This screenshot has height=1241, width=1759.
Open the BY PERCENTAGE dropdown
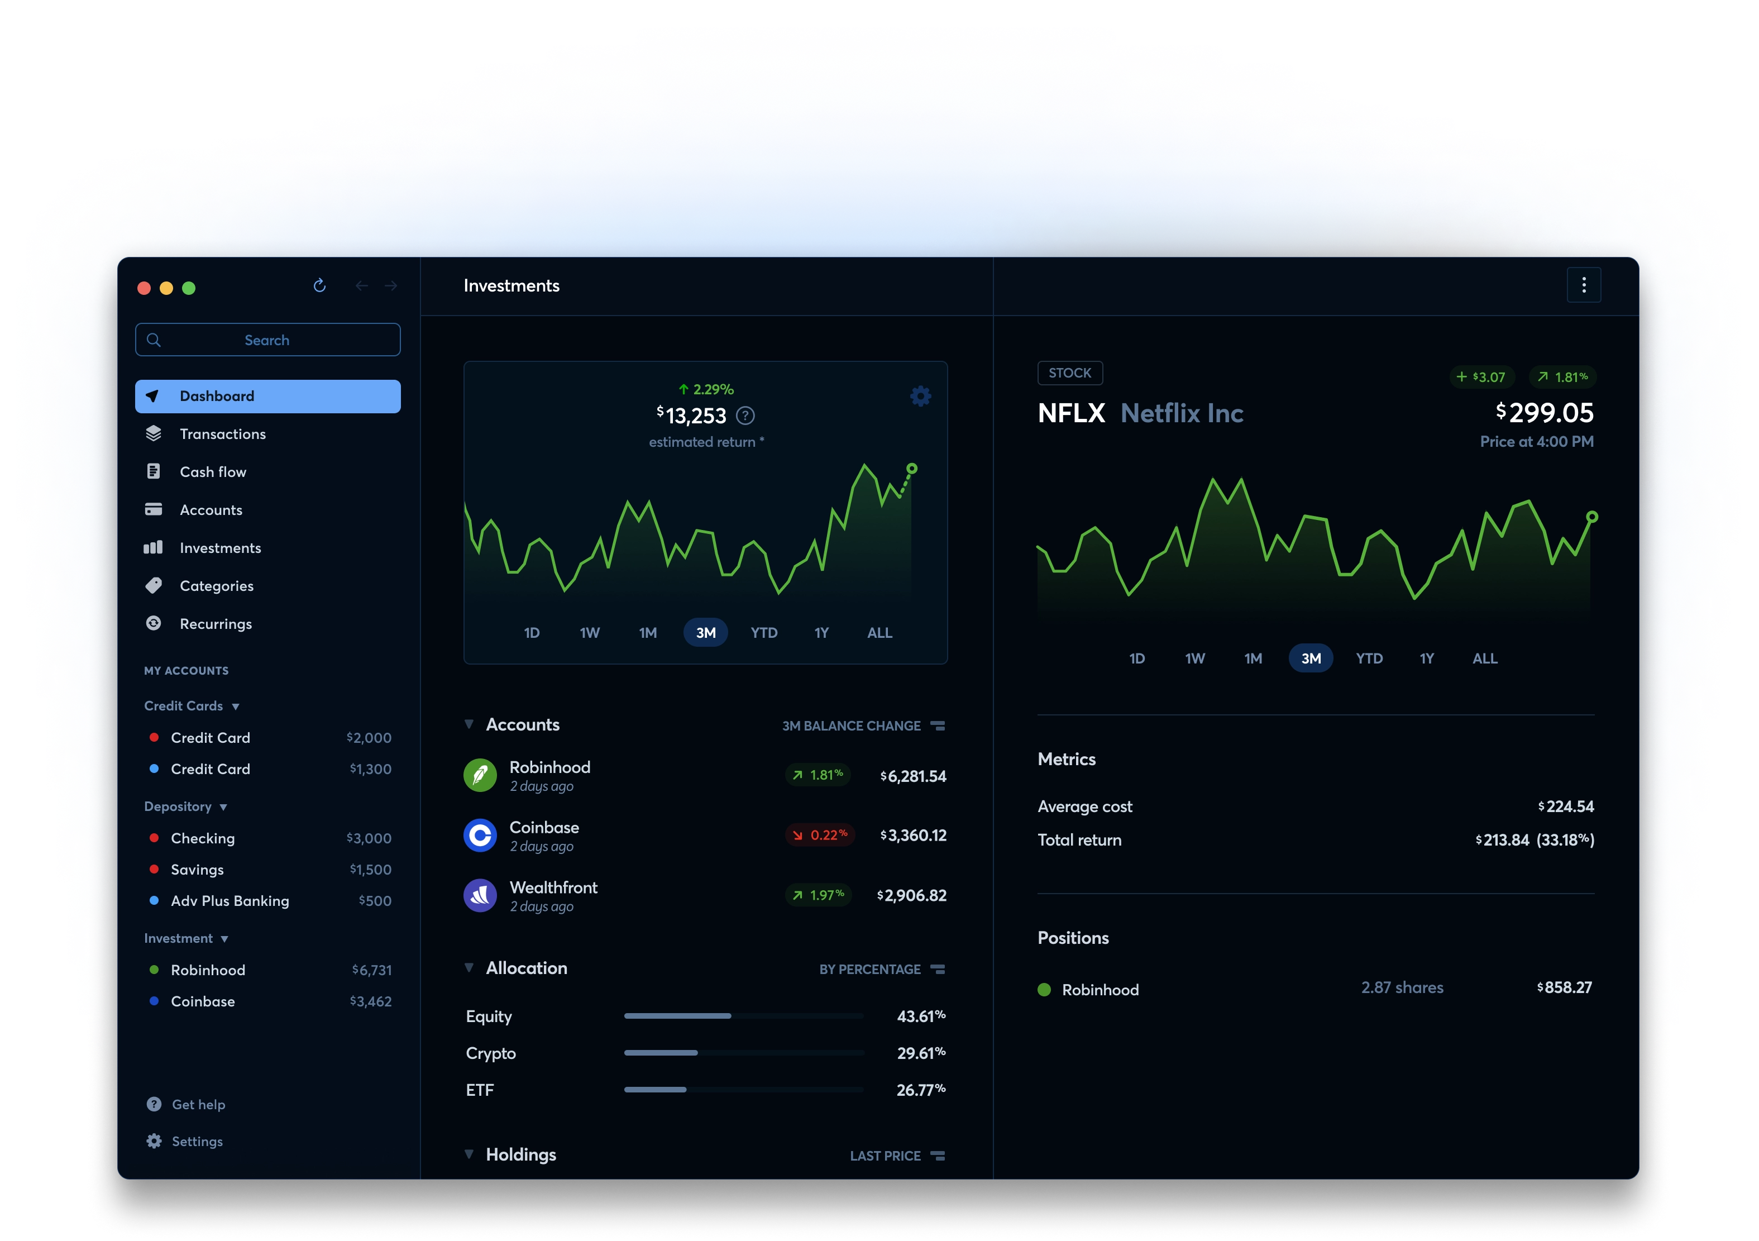[x=882, y=969]
